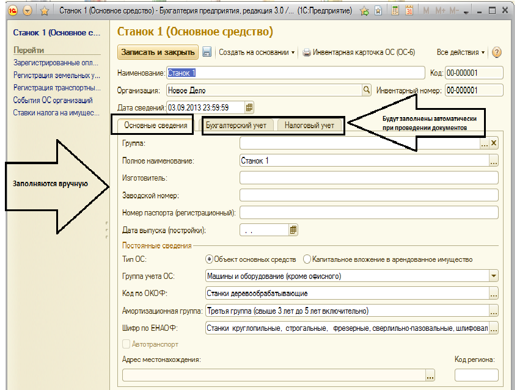The width and height of the screenshot is (517, 390).
Task: Open the history page star icon
Action: 378,11
